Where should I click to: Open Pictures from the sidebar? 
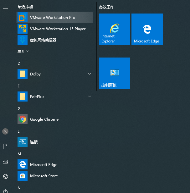(x=5, y=162)
